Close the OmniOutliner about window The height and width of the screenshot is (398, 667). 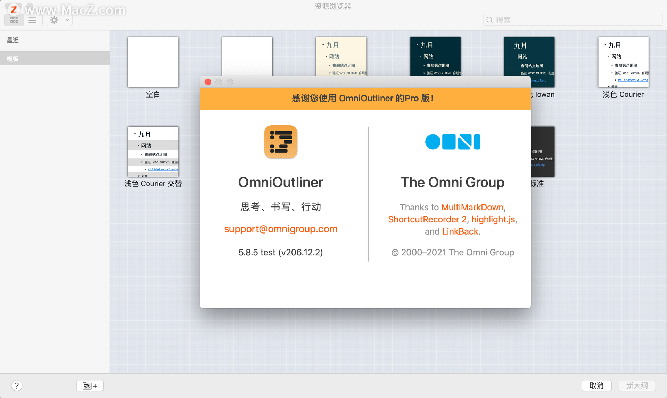208,82
